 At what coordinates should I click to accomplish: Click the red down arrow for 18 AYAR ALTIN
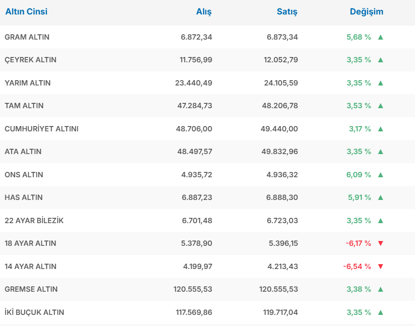point(380,243)
